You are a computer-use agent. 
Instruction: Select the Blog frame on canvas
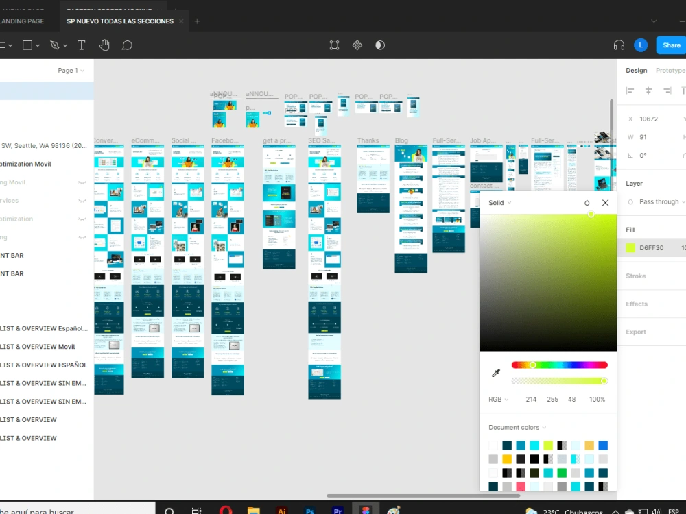pos(411,209)
